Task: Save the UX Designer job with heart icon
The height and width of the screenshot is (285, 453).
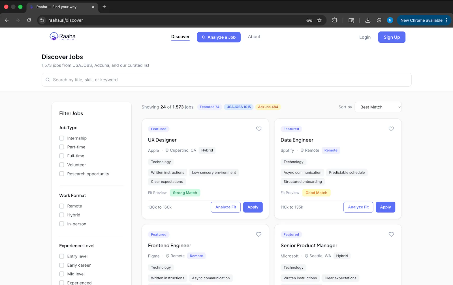Action: pos(258,129)
